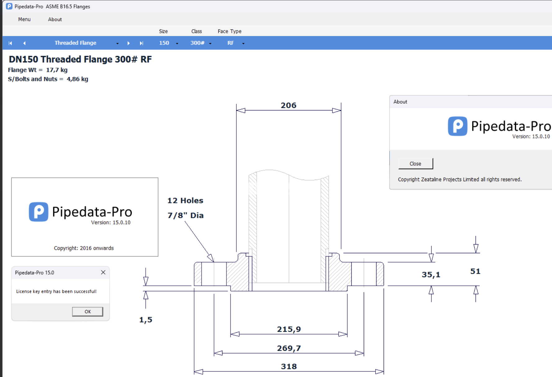Open the Menu menu
Image resolution: width=552 pixels, height=377 pixels.
[24, 19]
